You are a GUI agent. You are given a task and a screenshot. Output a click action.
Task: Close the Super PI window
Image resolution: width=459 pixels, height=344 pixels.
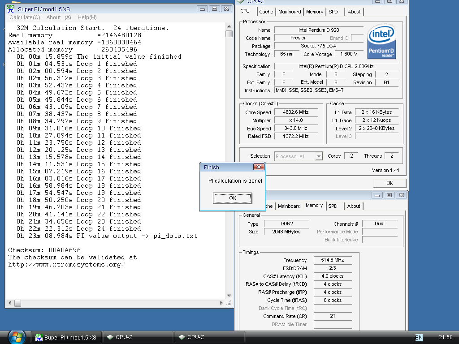point(226,9)
